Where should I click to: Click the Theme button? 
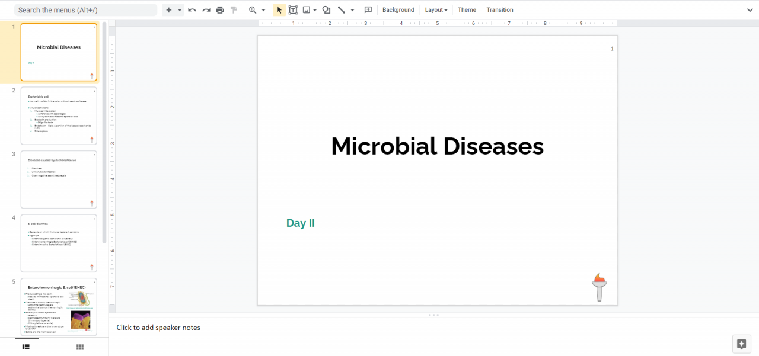click(x=467, y=10)
